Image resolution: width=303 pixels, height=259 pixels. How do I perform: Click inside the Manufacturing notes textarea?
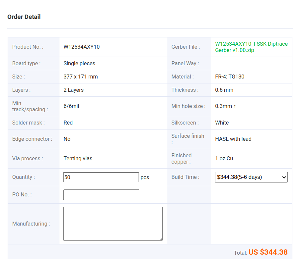pos(113,224)
